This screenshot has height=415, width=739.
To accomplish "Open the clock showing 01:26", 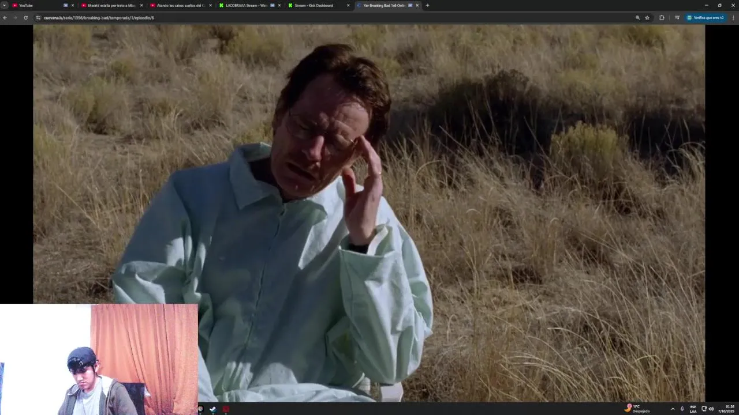I will (726, 409).
